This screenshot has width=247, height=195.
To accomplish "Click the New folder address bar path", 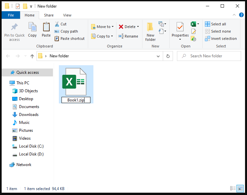I will tap(59, 56).
